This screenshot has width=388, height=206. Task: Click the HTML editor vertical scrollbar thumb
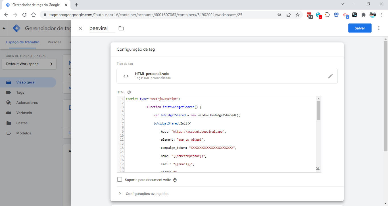tap(318, 110)
